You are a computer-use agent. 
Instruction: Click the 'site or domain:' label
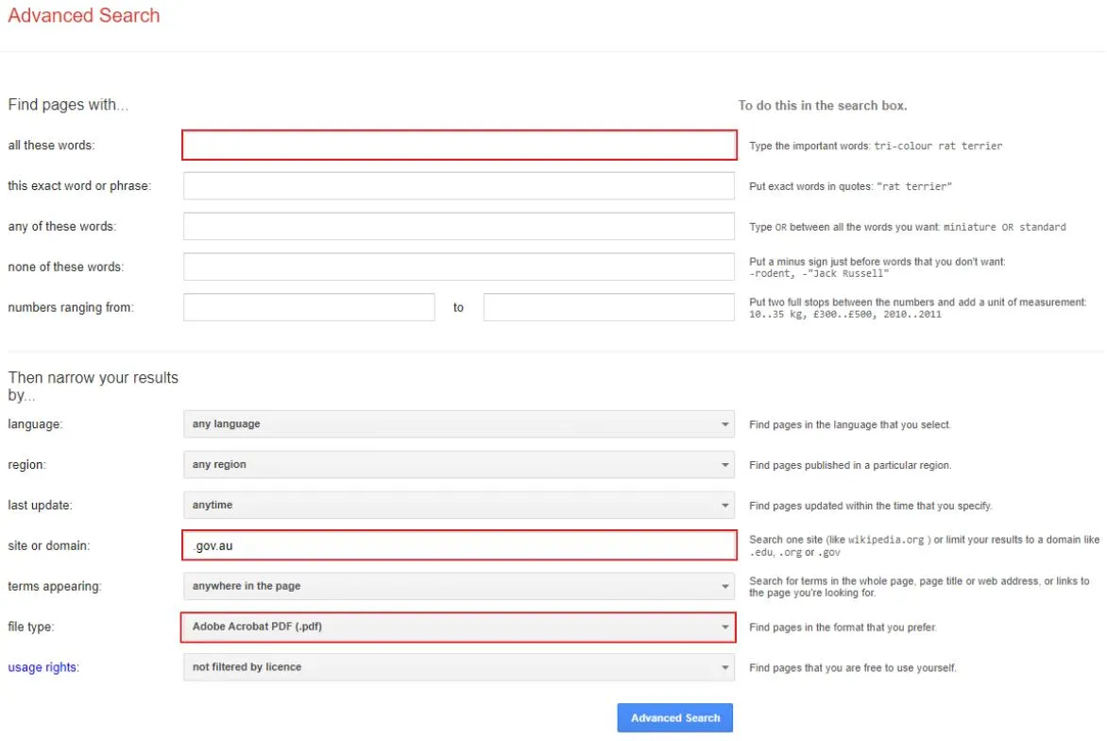(x=49, y=545)
